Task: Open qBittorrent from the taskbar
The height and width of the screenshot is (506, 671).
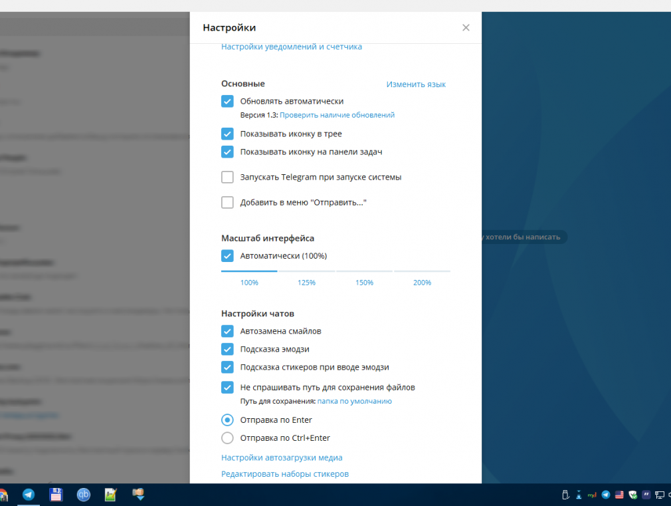Action: pyautogui.click(x=84, y=495)
